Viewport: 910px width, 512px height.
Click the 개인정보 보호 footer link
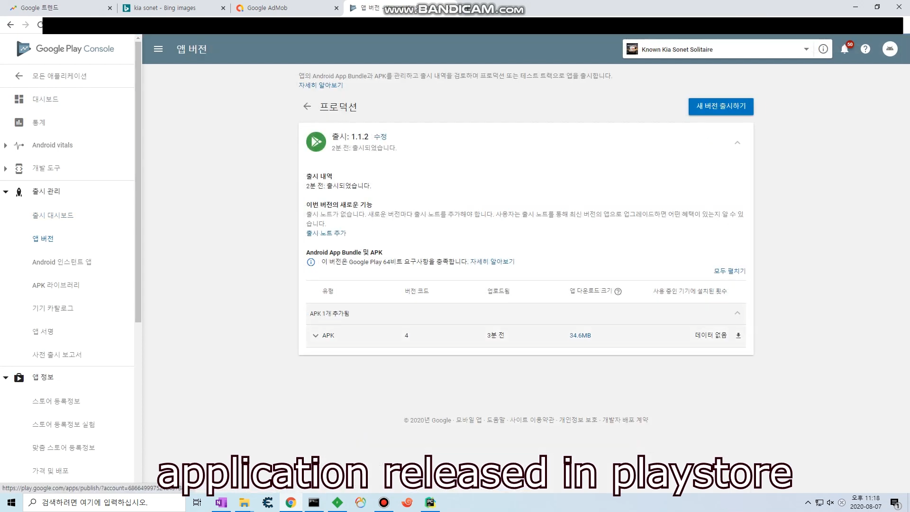coord(578,420)
